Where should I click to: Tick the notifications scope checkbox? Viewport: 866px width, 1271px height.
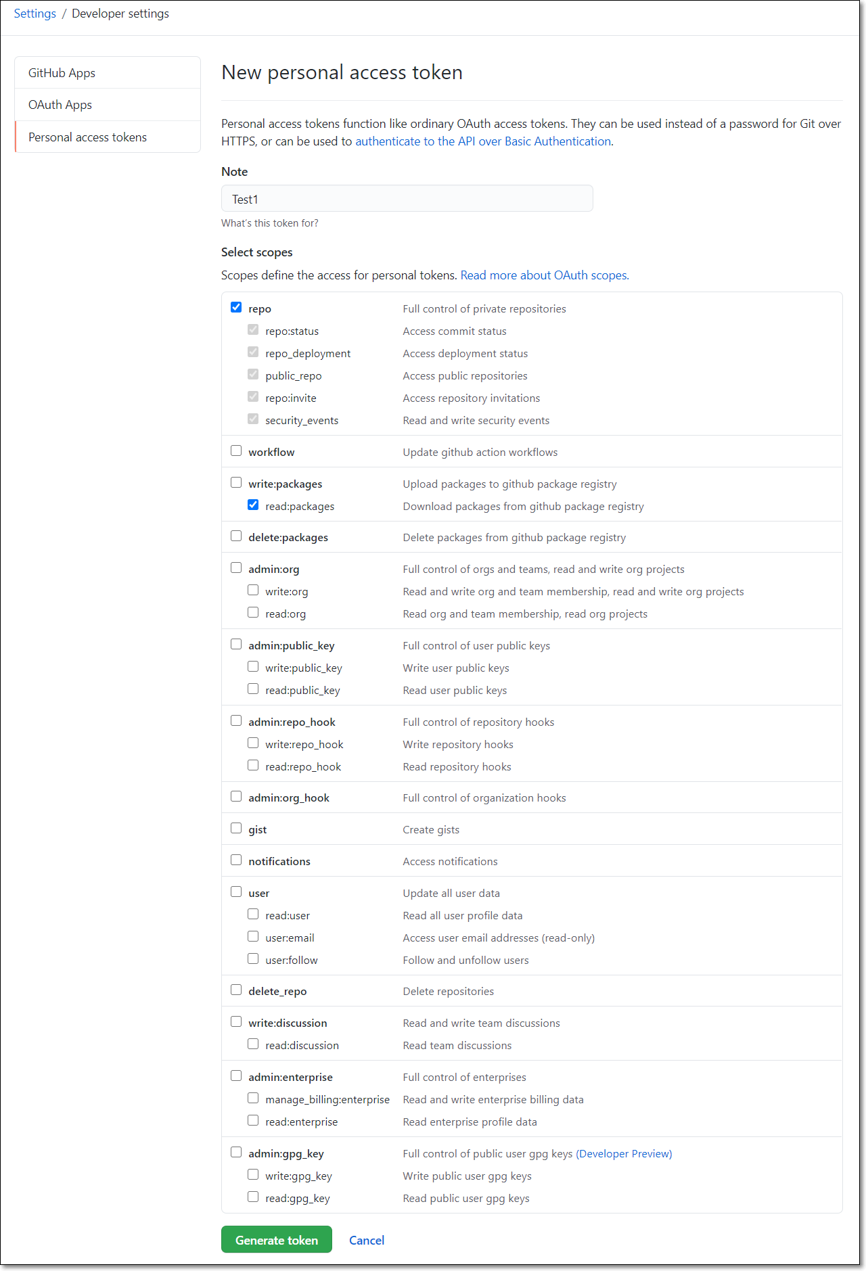pyautogui.click(x=236, y=860)
